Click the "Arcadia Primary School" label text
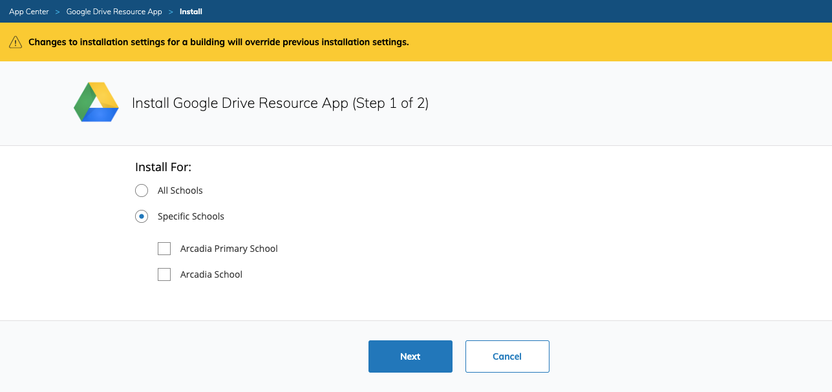Screen dimensions: 832x392 (x=229, y=249)
